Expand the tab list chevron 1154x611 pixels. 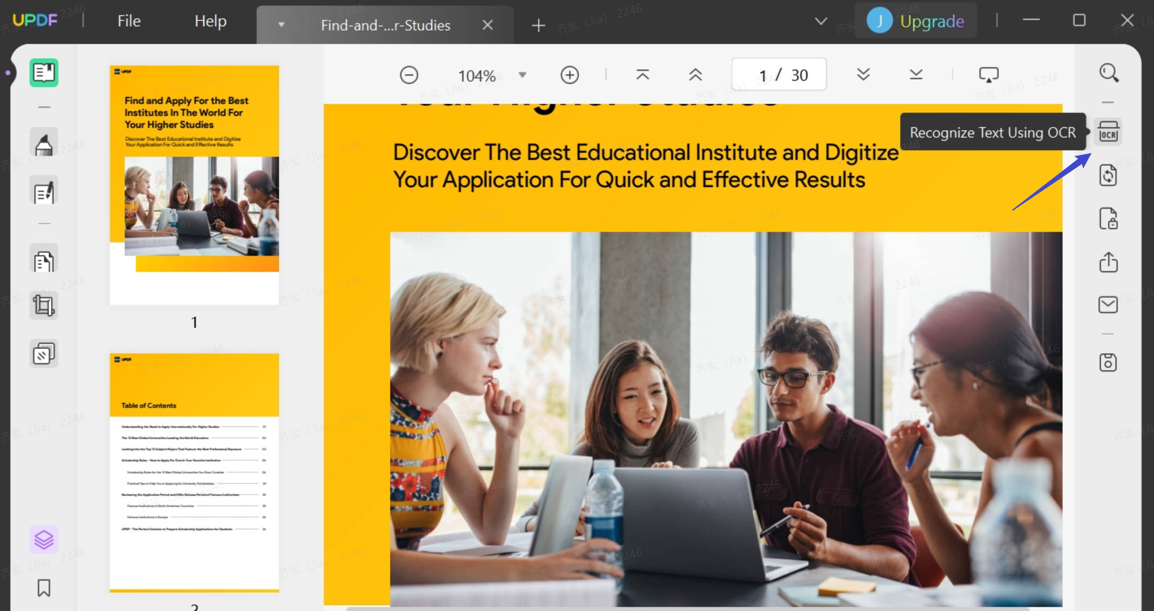click(821, 21)
